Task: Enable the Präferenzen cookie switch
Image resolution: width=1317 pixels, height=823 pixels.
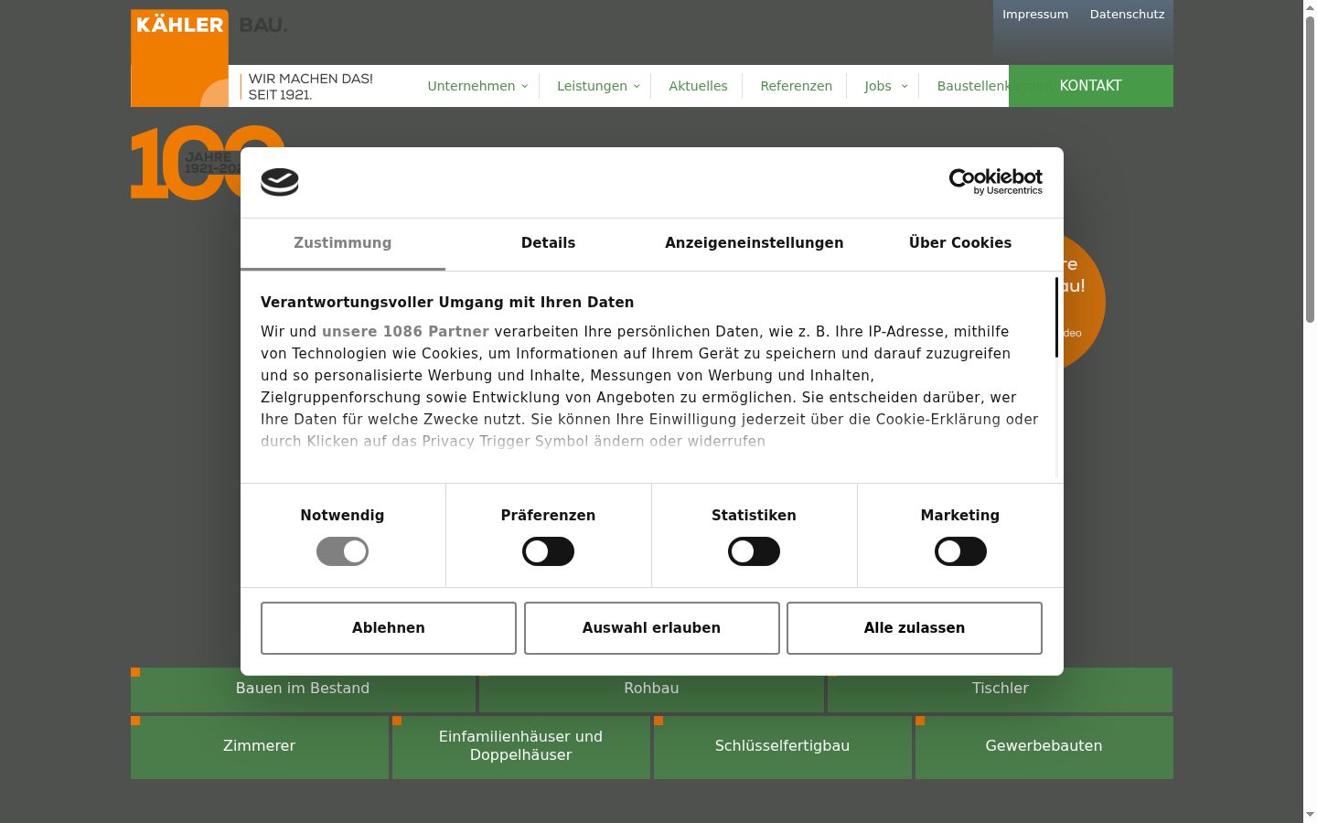Action: [x=548, y=551]
